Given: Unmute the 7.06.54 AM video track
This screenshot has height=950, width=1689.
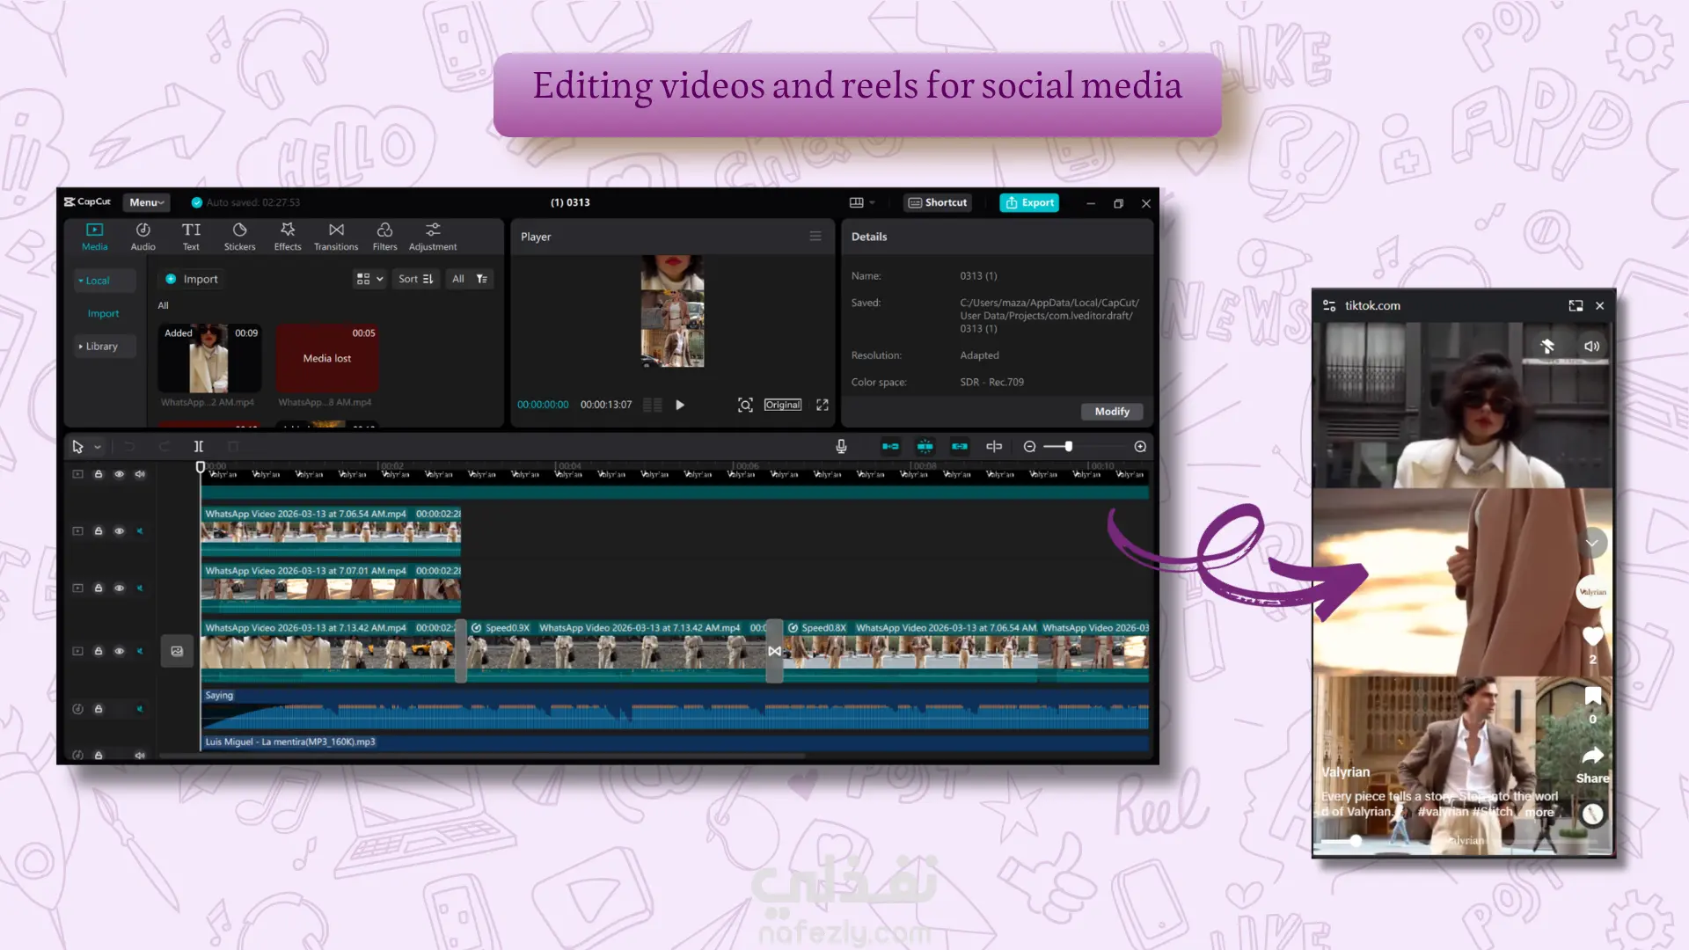Looking at the screenshot, I should click(140, 531).
